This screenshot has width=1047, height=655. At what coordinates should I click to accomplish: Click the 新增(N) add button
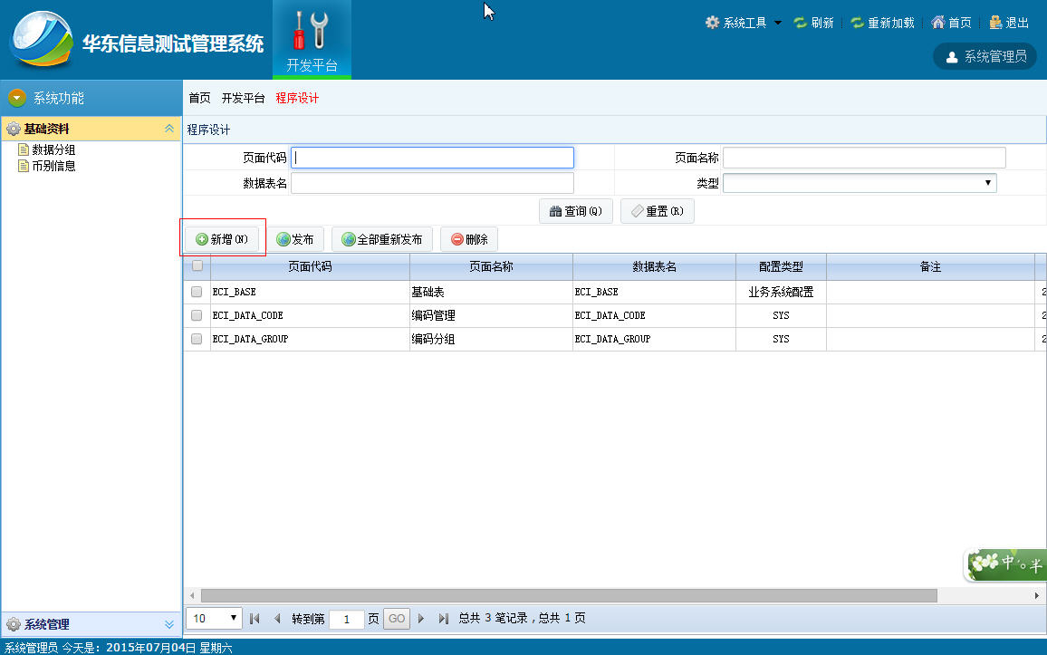(223, 239)
